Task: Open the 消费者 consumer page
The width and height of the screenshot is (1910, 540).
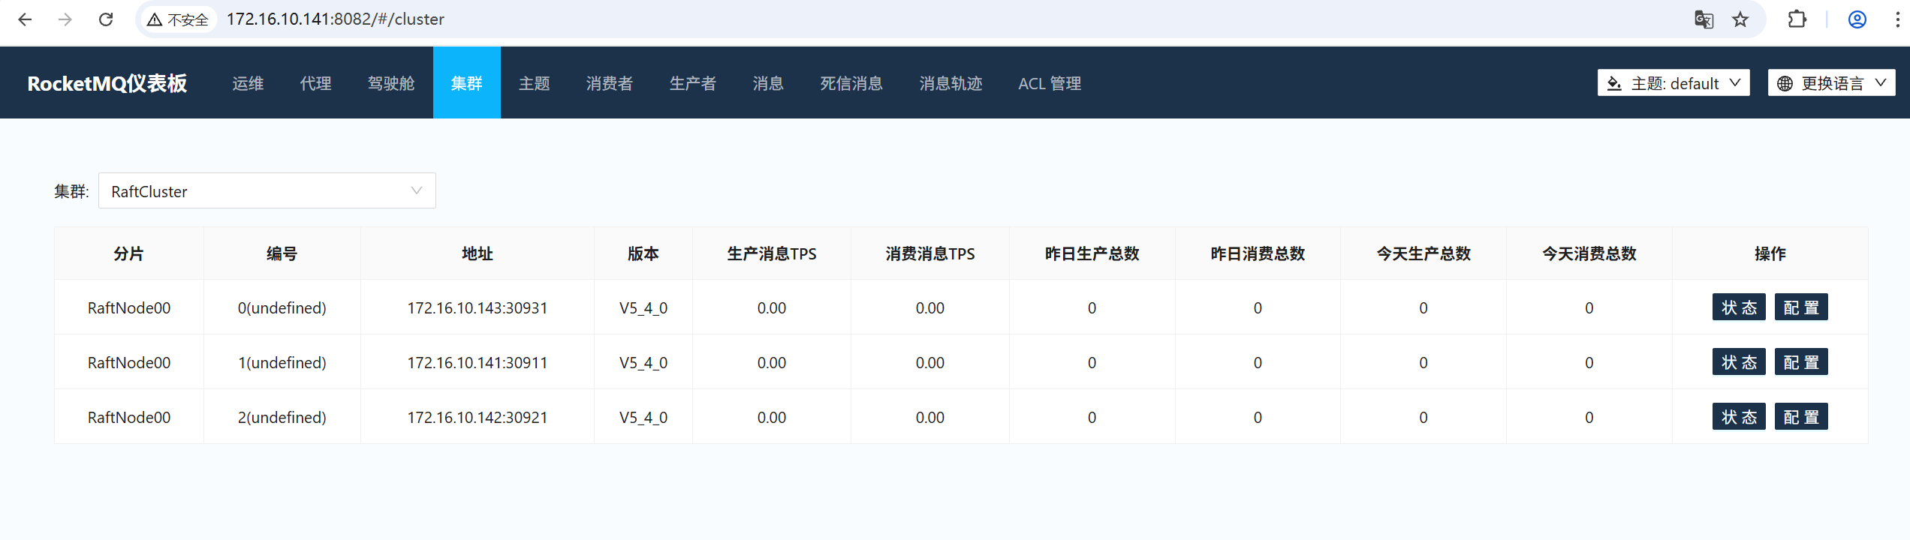Action: click(x=610, y=83)
